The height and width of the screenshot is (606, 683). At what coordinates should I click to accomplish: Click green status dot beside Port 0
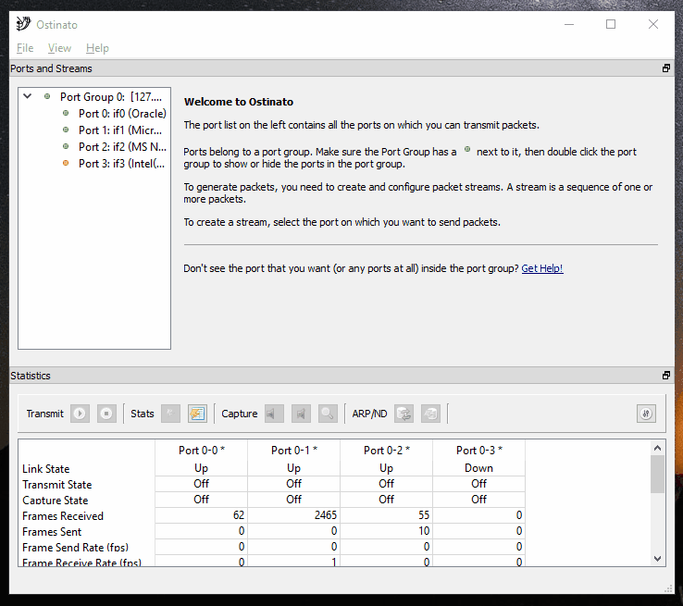[66, 113]
